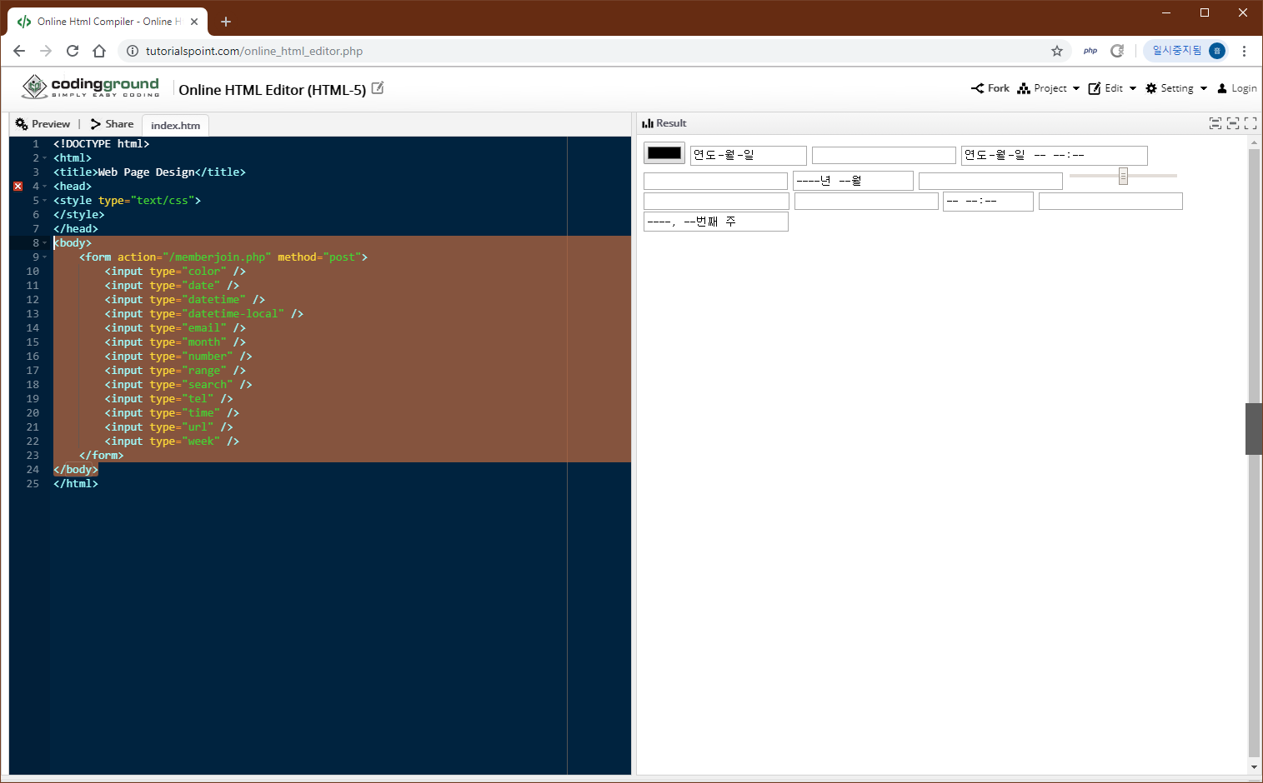This screenshot has height=783, width=1263.
Task: Click the Project sitemap icon
Action: [x=1022, y=87]
